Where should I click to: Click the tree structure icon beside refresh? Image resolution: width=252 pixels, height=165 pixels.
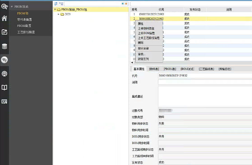[61, 4]
